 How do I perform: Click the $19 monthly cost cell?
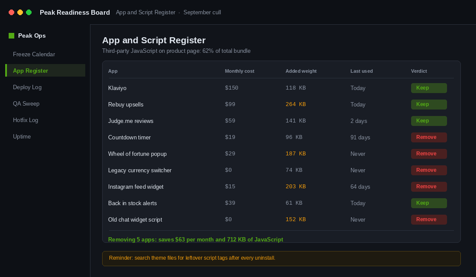230,137
